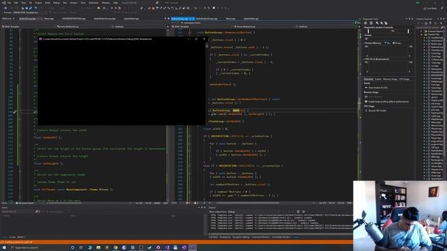
Task: Open the Build menu
Action: pos(47,3)
